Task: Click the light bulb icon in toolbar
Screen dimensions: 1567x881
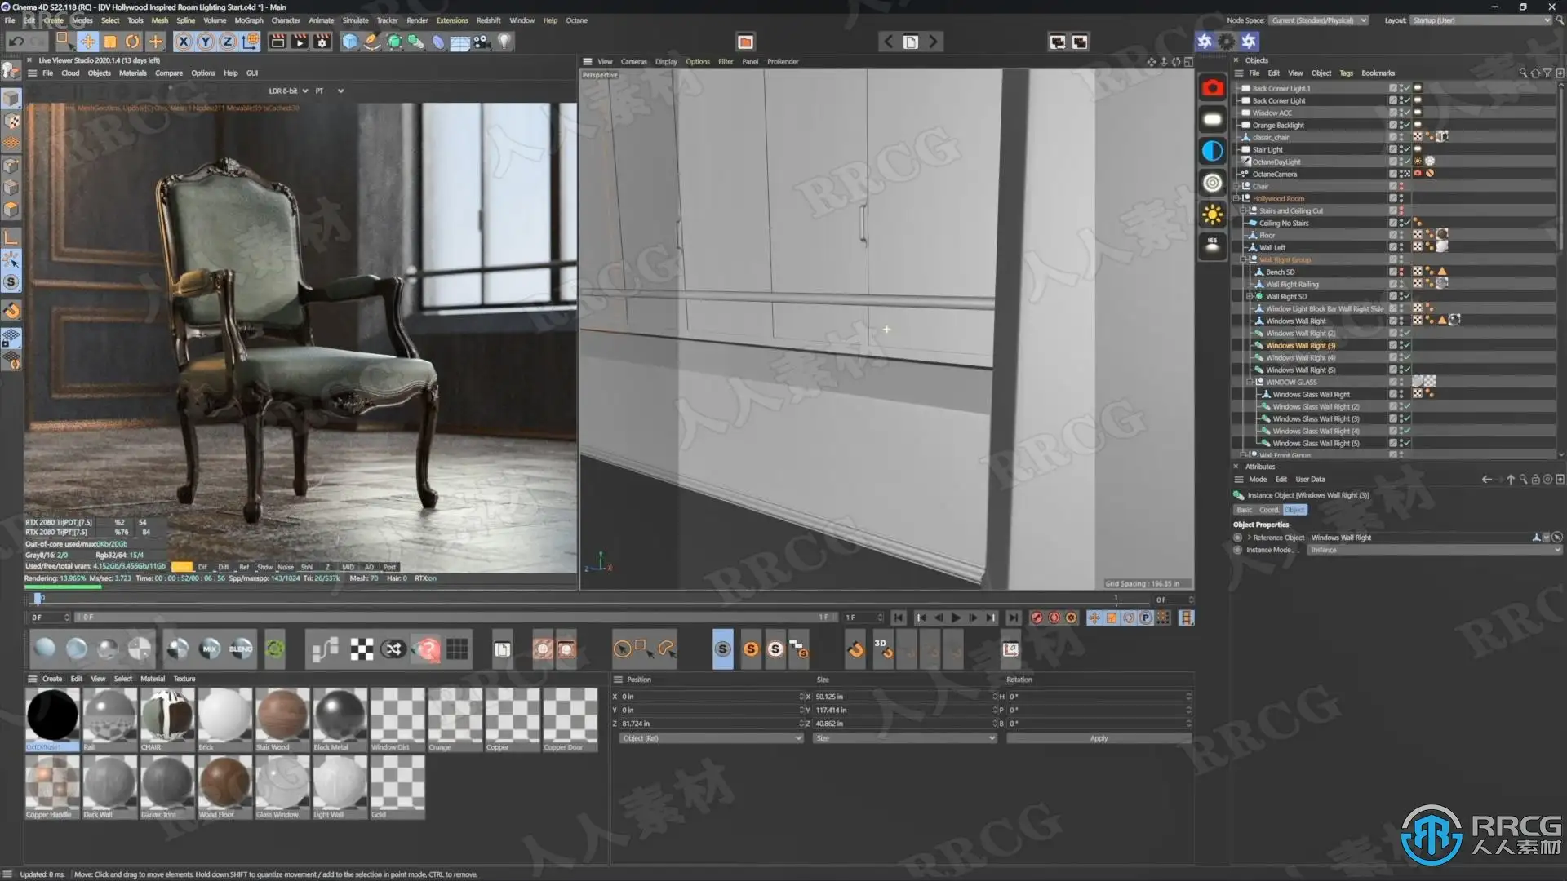Action: (504, 42)
